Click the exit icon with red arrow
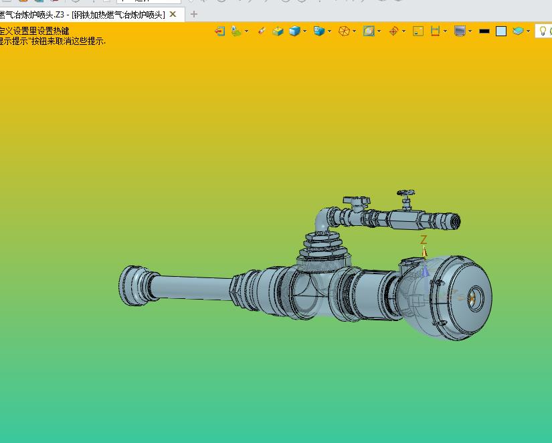This screenshot has width=552, height=443. 219,31
